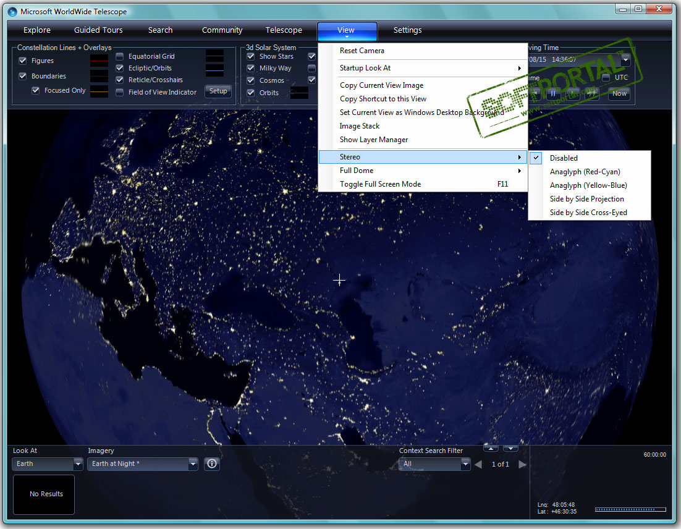The height and width of the screenshot is (529, 681).
Task: Open the Settings tab
Action: tap(407, 30)
